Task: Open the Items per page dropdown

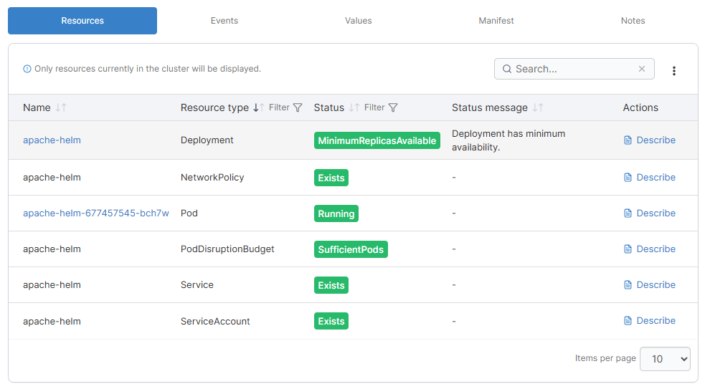Action: pyautogui.click(x=664, y=359)
